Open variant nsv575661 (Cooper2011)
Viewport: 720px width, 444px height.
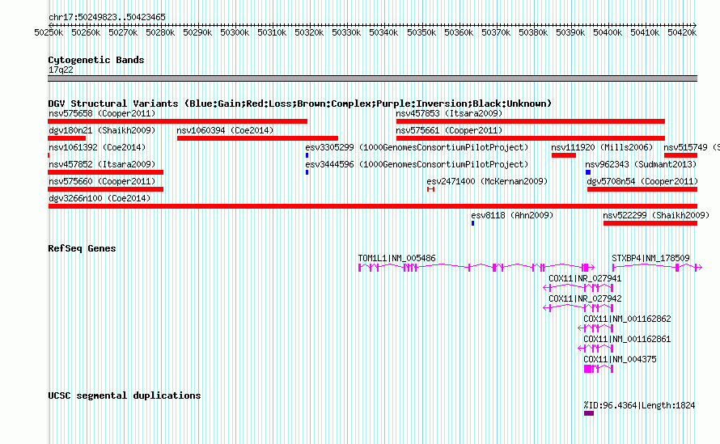point(449,130)
